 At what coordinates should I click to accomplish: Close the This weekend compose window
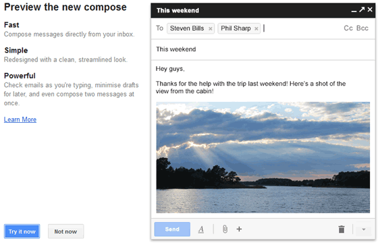click(x=370, y=9)
